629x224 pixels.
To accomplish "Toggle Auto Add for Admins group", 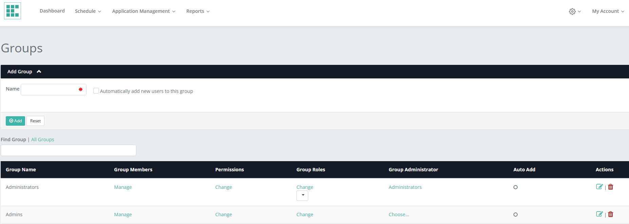I will click(515, 215).
